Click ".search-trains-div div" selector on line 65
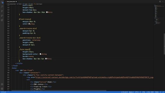The image size is (165, 93). pyautogui.click(x=29, y=38)
